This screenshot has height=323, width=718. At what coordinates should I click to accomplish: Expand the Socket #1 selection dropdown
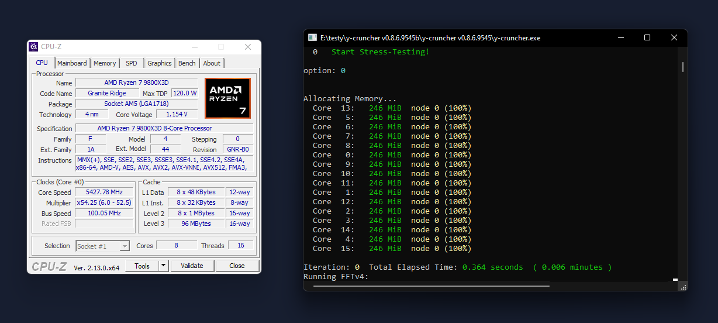coord(124,246)
